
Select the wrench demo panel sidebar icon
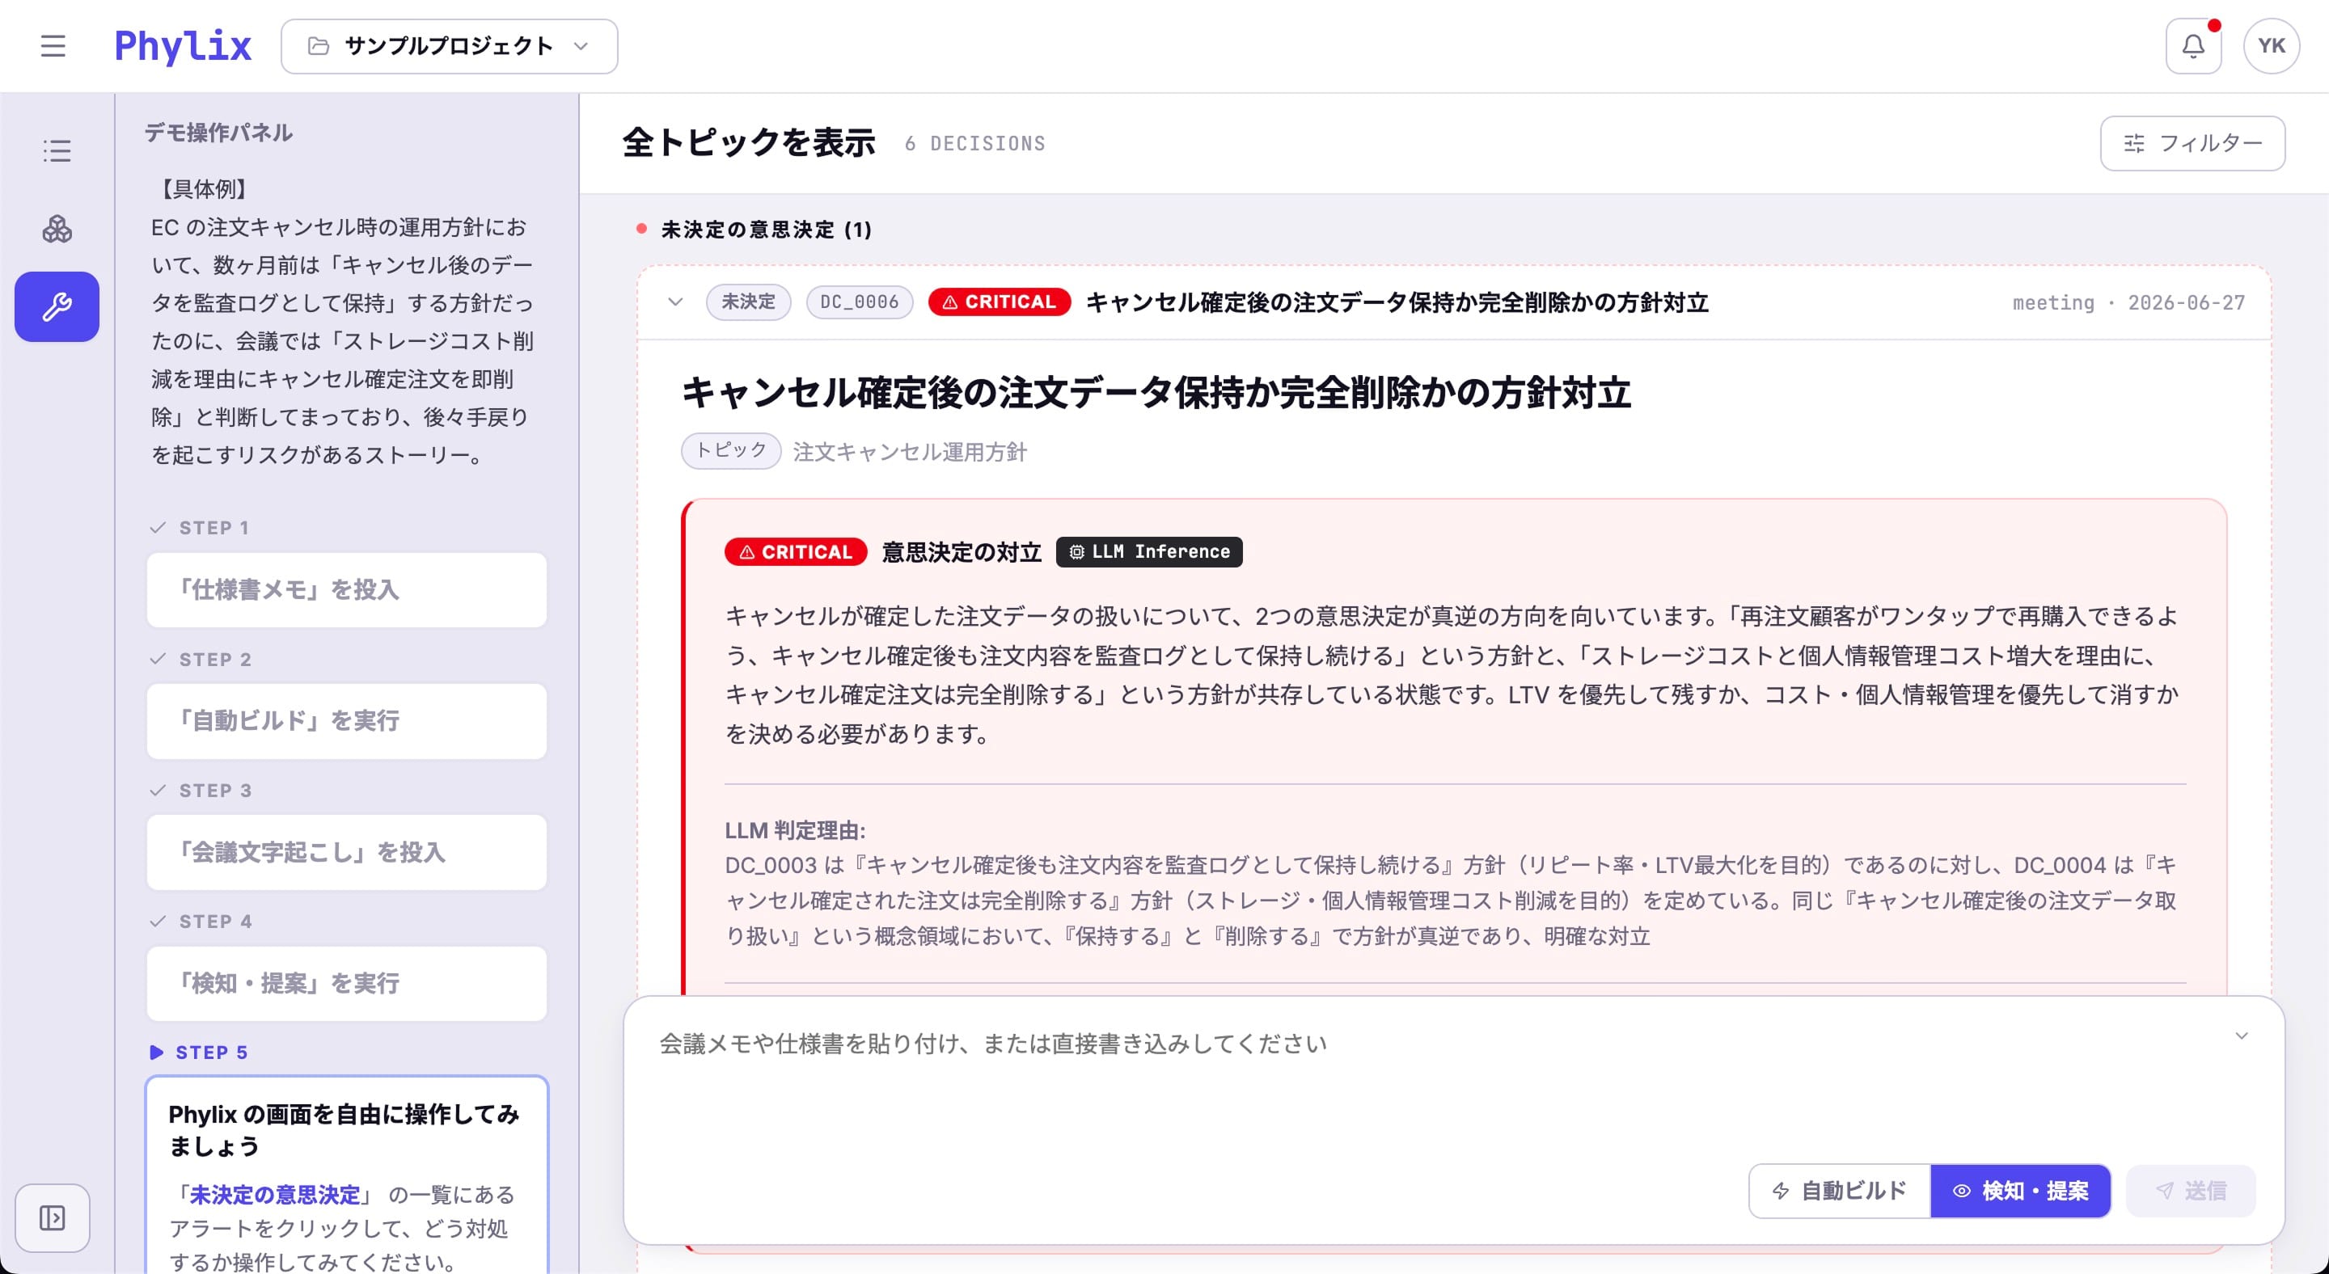pos(57,306)
